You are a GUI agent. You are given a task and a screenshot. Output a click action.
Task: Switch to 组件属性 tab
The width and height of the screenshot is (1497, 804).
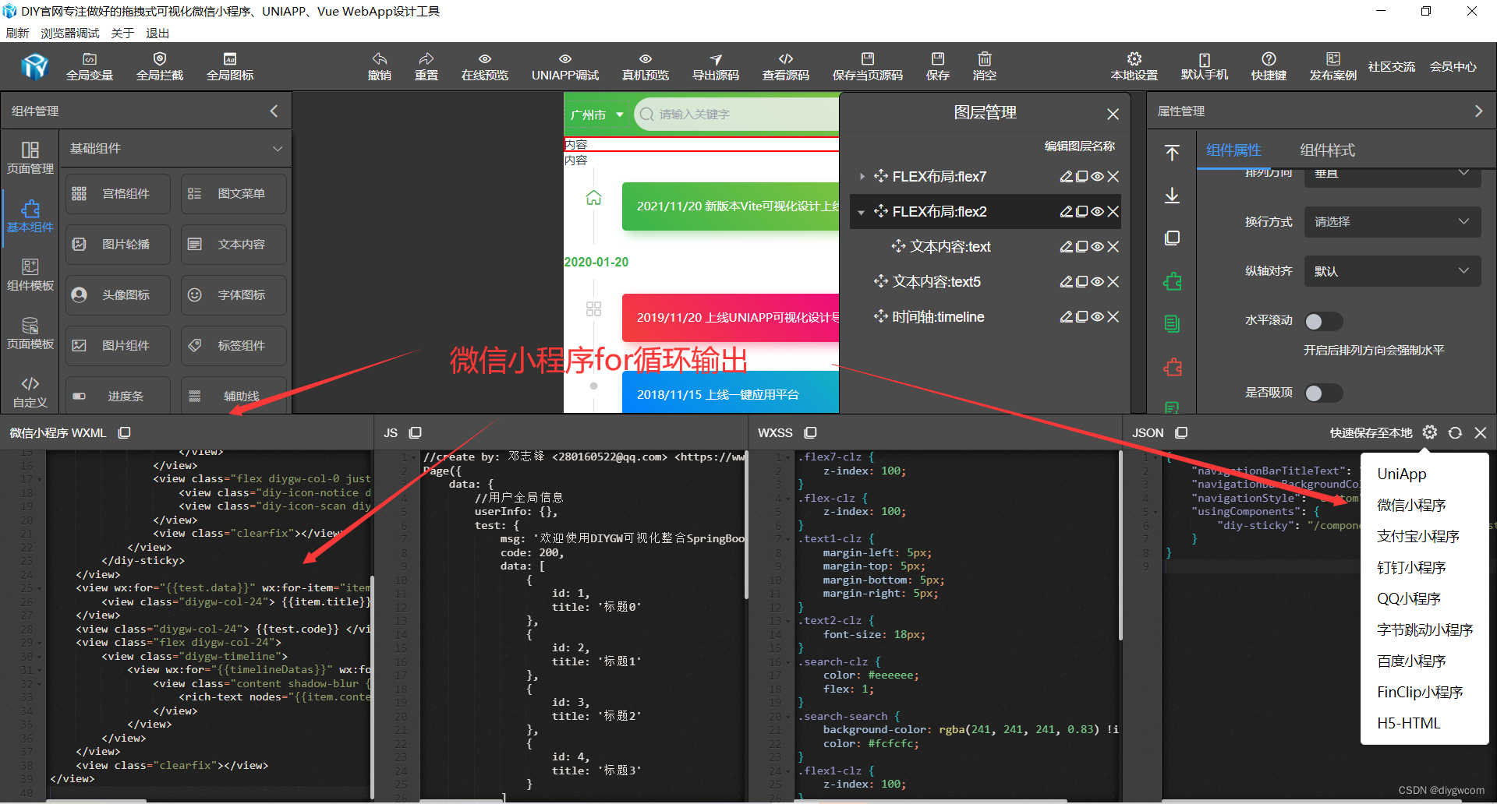click(x=1233, y=150)
